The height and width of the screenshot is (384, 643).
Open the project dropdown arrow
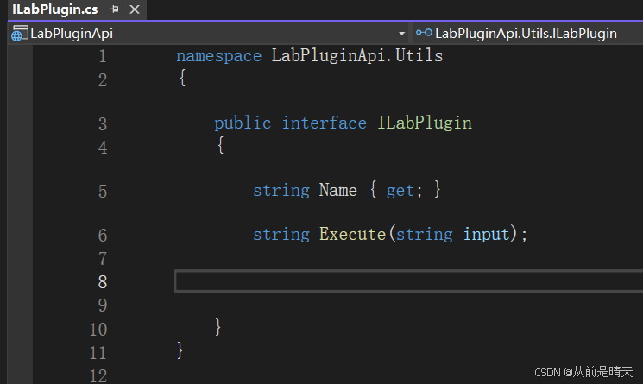pos(402,33)
